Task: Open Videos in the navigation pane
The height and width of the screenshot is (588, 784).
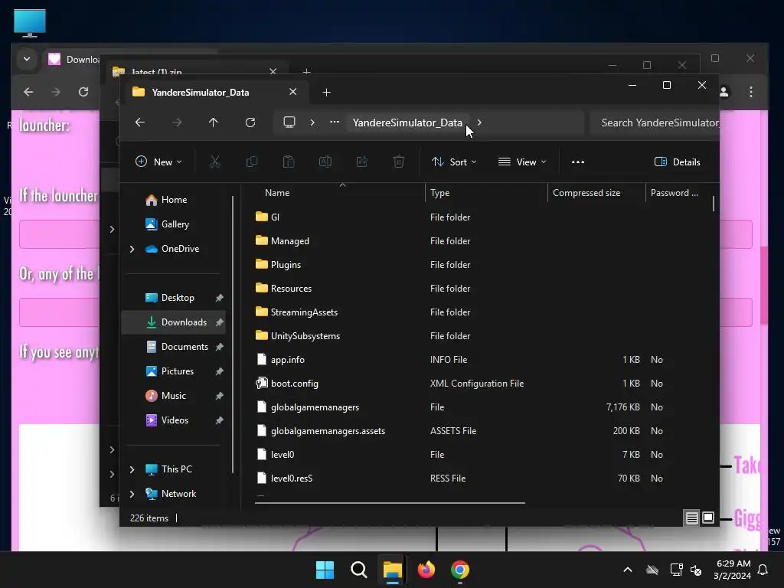Action: click(x=175, y=420)
